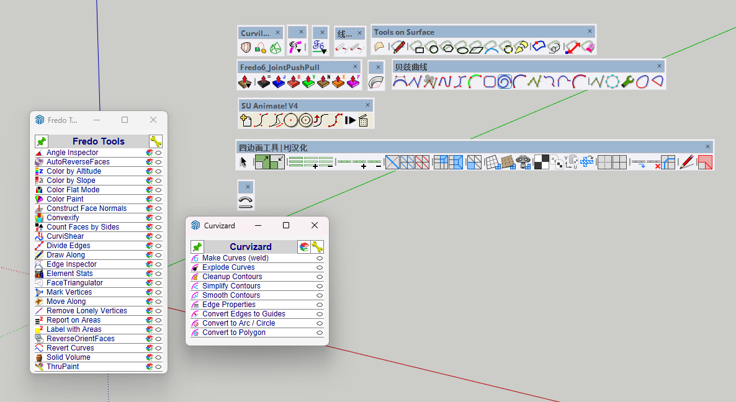The image size is (736, 402).
Task: Choose Color by Altitude in Fredo Tools
Action: pyautogui.click(x=73, y=171)
